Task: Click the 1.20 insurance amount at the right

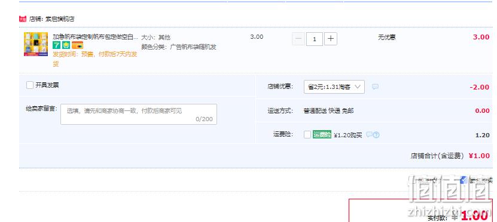Action: point(483,135)
